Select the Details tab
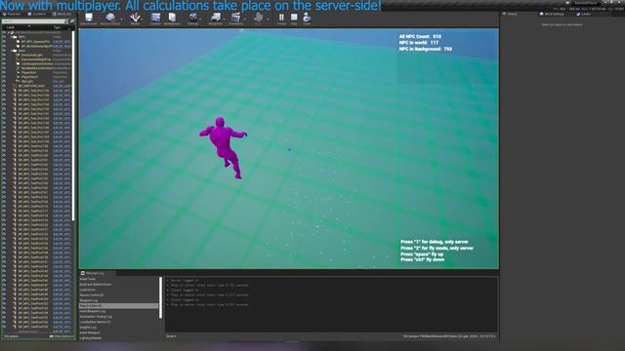Screen dimensions: 625x351 pos(510,14)
